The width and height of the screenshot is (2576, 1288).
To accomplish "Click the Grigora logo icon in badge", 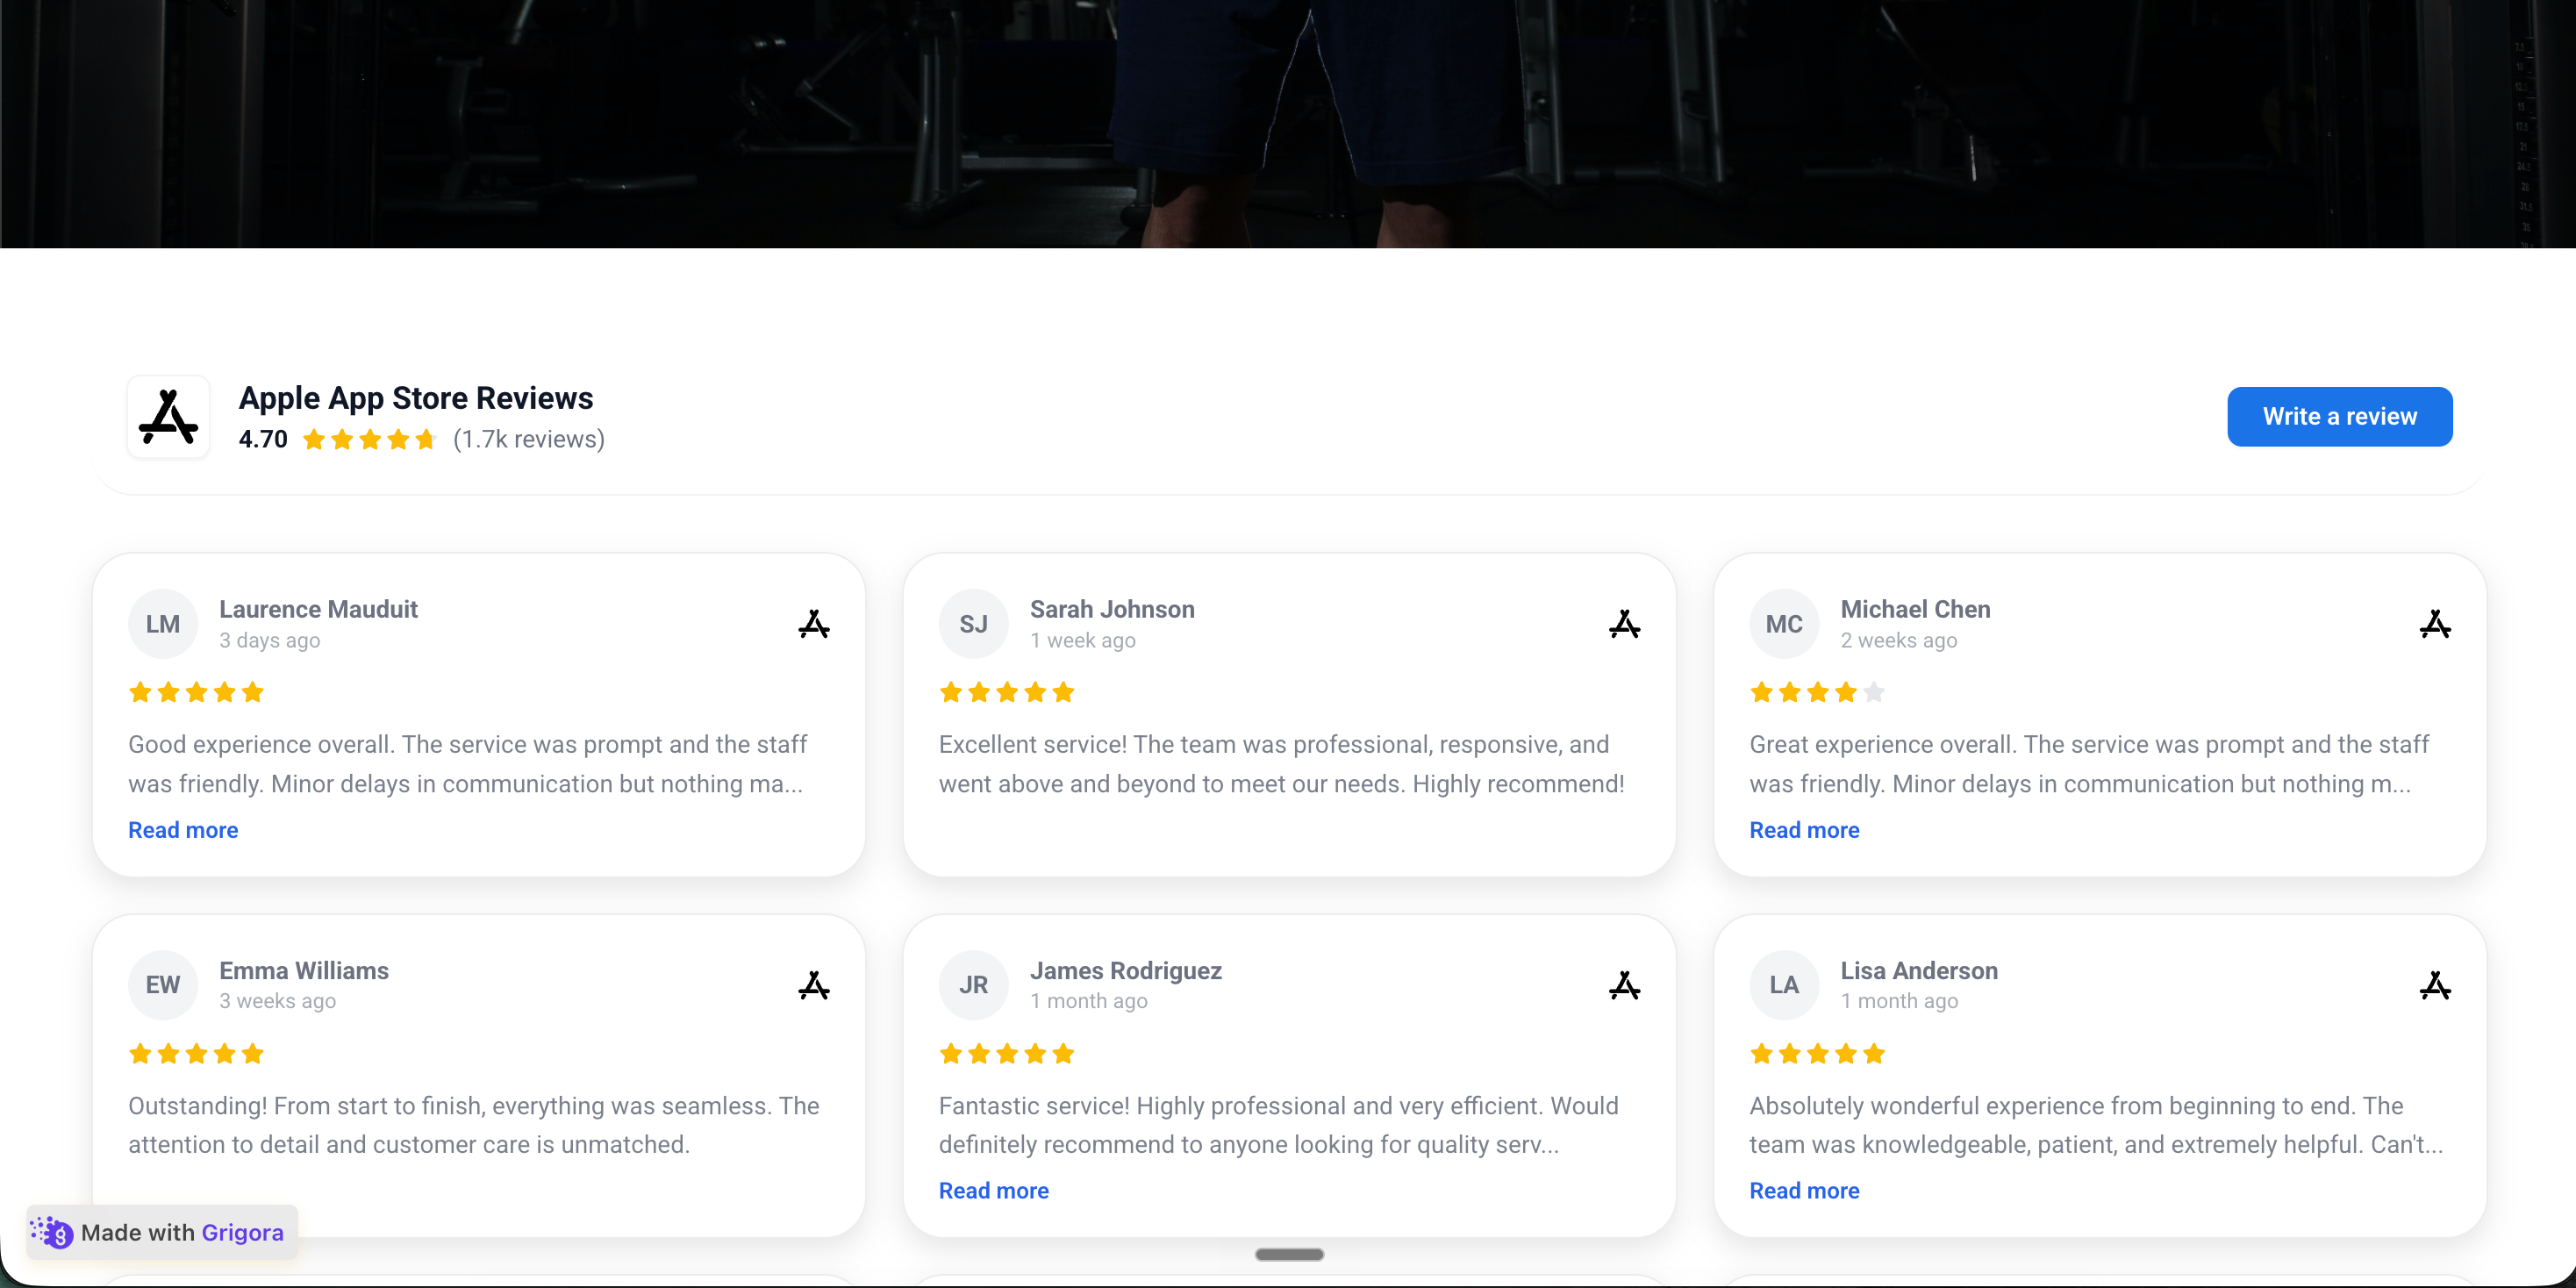I will [52, 1232].
